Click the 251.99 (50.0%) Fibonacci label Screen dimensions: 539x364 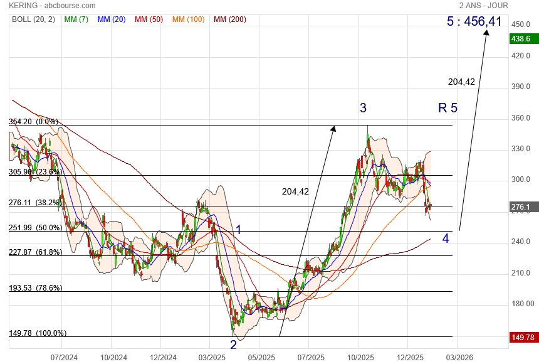pos(35,228)
